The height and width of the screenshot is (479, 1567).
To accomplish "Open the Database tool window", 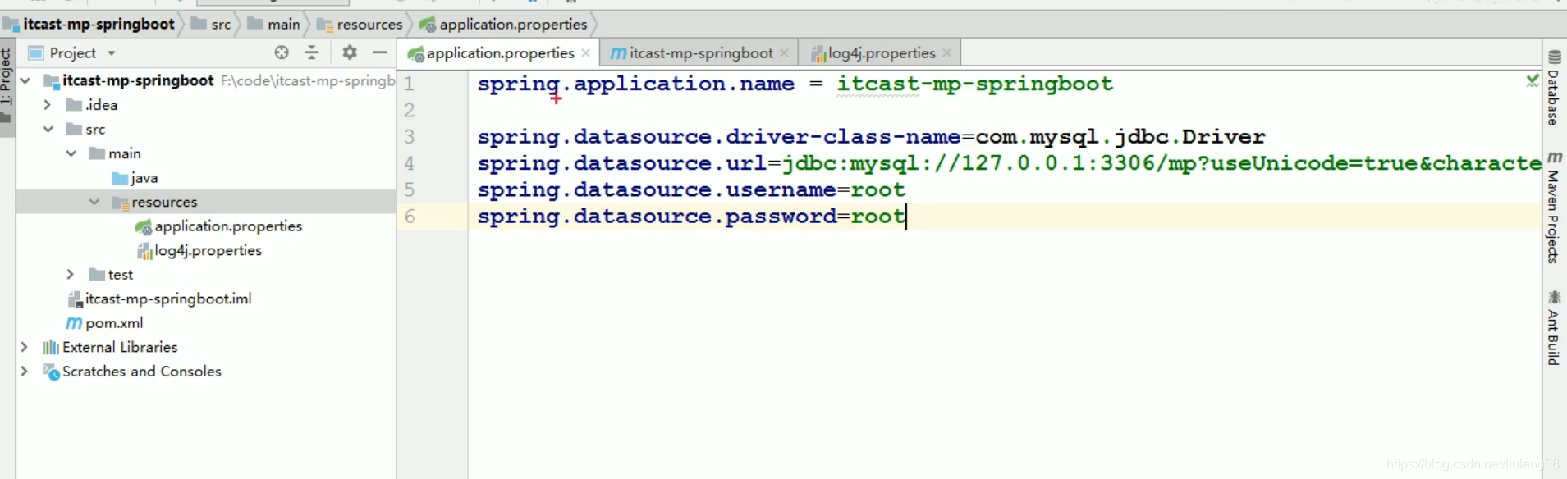I will pyautogui.click(x=1554, y=89).
